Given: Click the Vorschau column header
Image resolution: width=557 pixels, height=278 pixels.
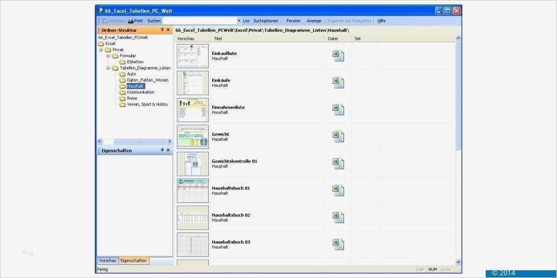Looking at the screenshot, I should [x=193, y=39].
